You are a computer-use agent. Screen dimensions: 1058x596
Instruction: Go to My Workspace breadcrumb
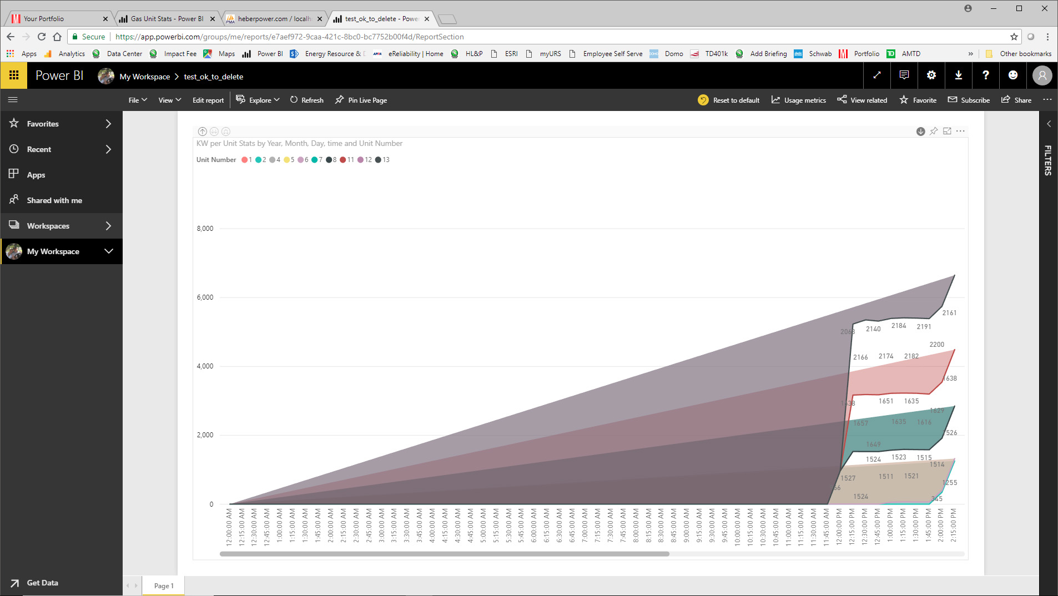pos(144,77)
